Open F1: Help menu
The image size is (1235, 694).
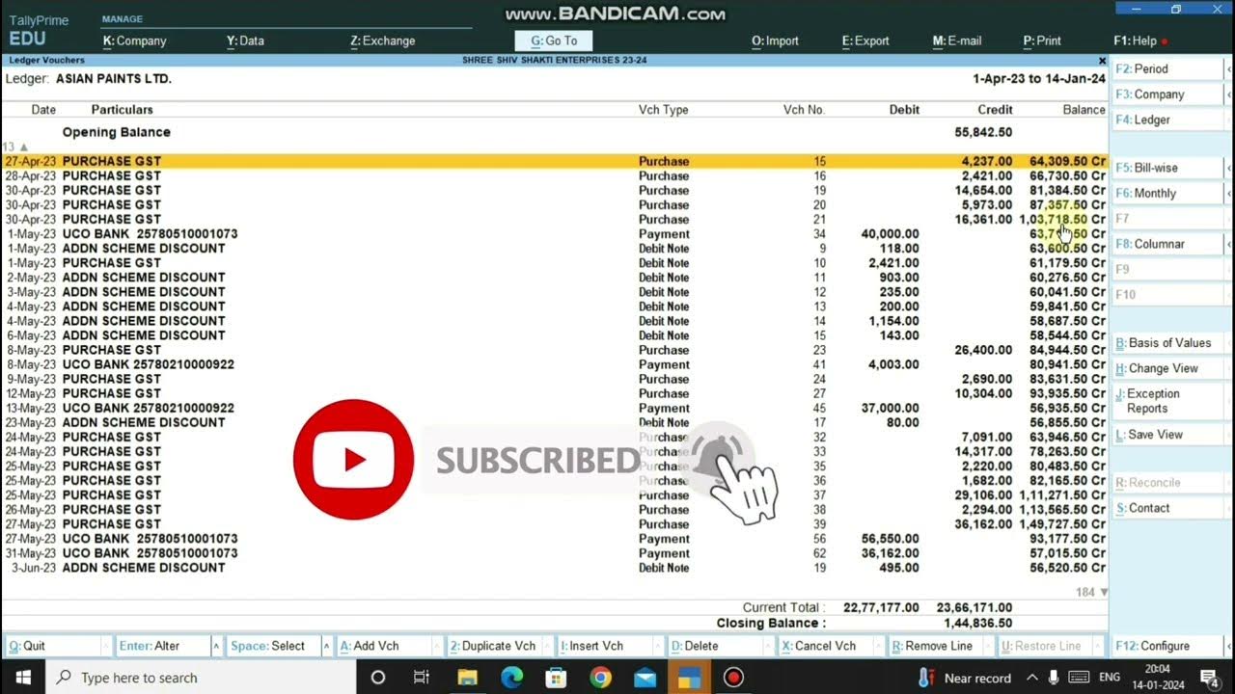click(1135, 40)
